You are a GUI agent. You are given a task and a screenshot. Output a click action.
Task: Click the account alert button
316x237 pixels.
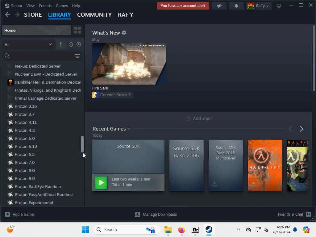tap(183, 6)
